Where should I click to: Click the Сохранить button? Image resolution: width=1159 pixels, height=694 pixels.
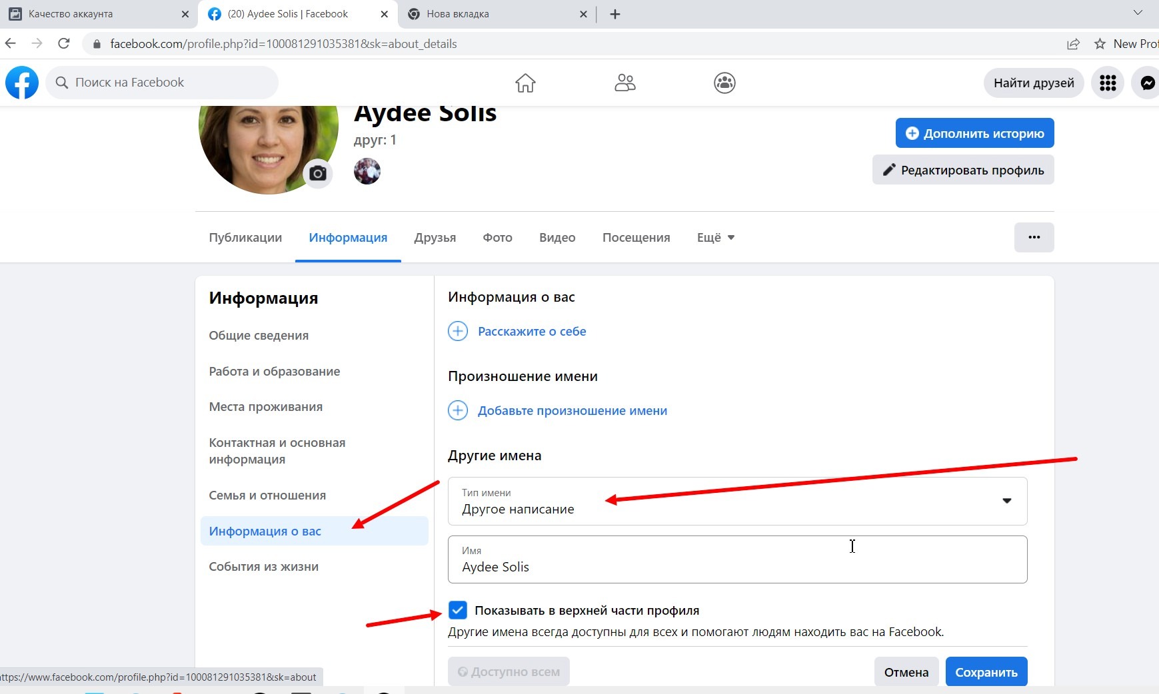point(986,672)
